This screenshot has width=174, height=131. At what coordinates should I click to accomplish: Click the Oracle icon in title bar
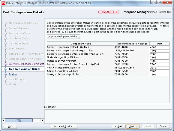(x=3, y=3)
